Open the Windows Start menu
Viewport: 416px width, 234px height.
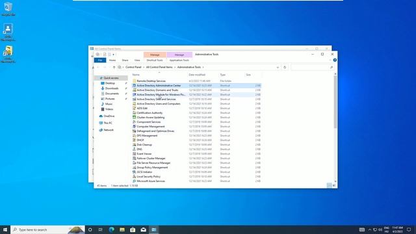(x=5, y=229)
